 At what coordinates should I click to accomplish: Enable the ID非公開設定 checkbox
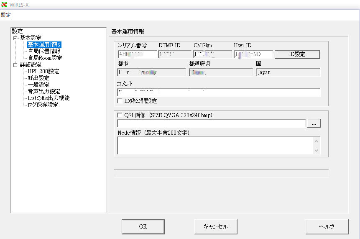coord(120,101)
